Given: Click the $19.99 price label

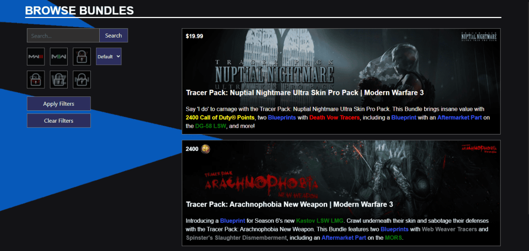Looking at the screenshot, I should pyautogui.click(x=194, y=37).
